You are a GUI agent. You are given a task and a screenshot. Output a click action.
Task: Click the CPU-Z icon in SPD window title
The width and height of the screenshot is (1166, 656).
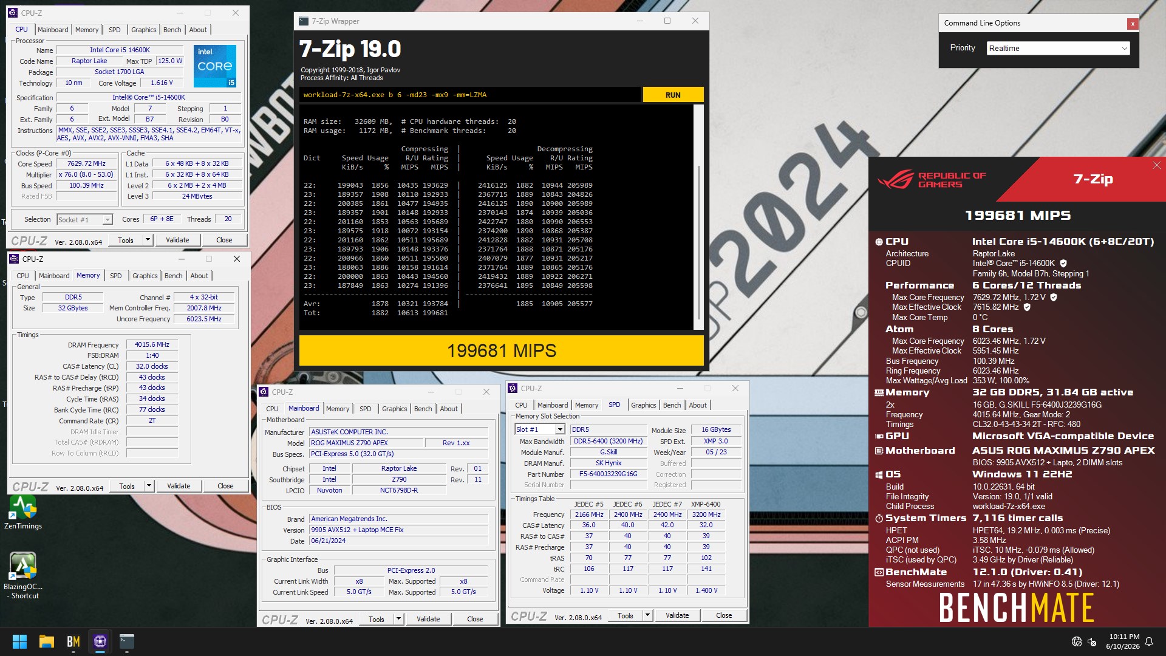click(x=513, y=388)
